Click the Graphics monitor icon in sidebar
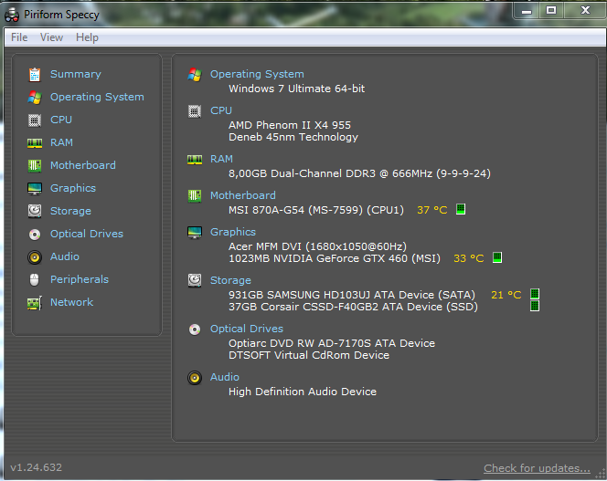 tap(35, 188)
